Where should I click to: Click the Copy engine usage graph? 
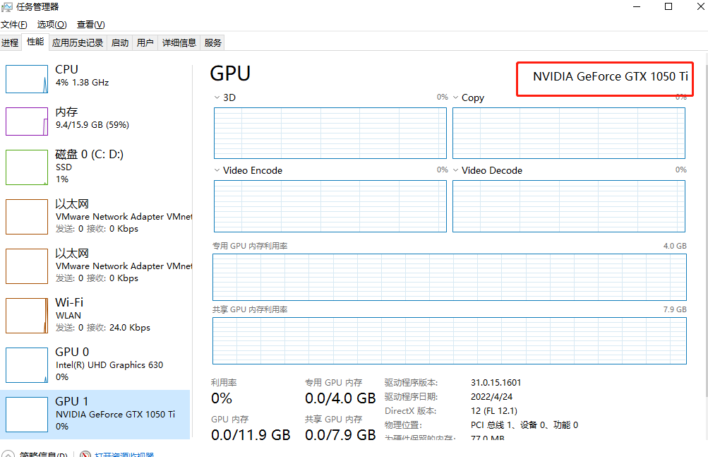(x=569, y=133)
